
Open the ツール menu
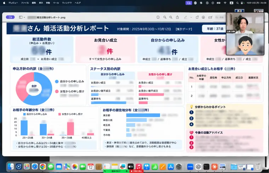click(56, 3)
